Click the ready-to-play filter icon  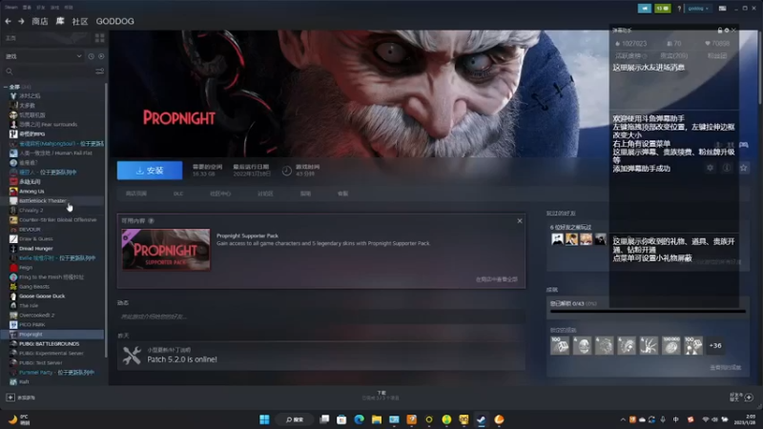(101, 56)
